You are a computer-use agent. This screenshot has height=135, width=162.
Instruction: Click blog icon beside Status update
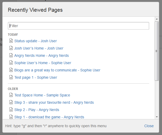(11, 41)
